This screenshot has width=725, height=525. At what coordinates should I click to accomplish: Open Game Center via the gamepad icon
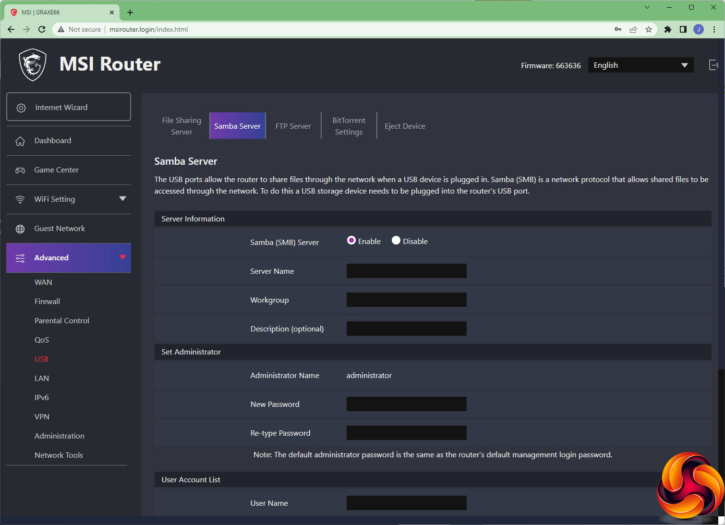(x=20, y=171)
